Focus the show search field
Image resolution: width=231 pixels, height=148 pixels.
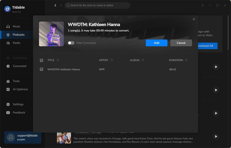tap(97, 5)
